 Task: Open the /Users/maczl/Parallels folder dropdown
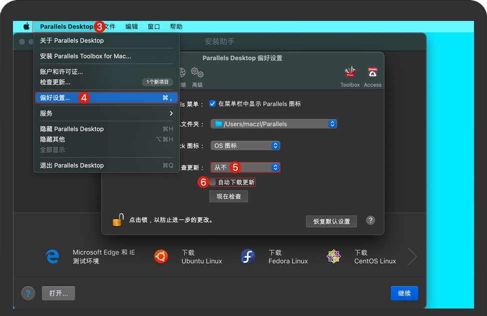click(x=274, y=124)
